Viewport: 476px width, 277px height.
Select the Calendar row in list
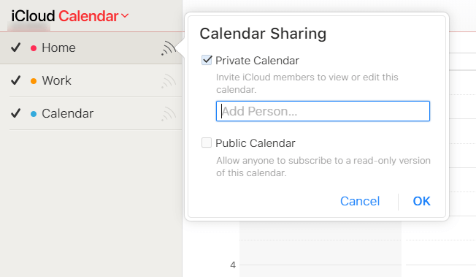click(91, 113)
